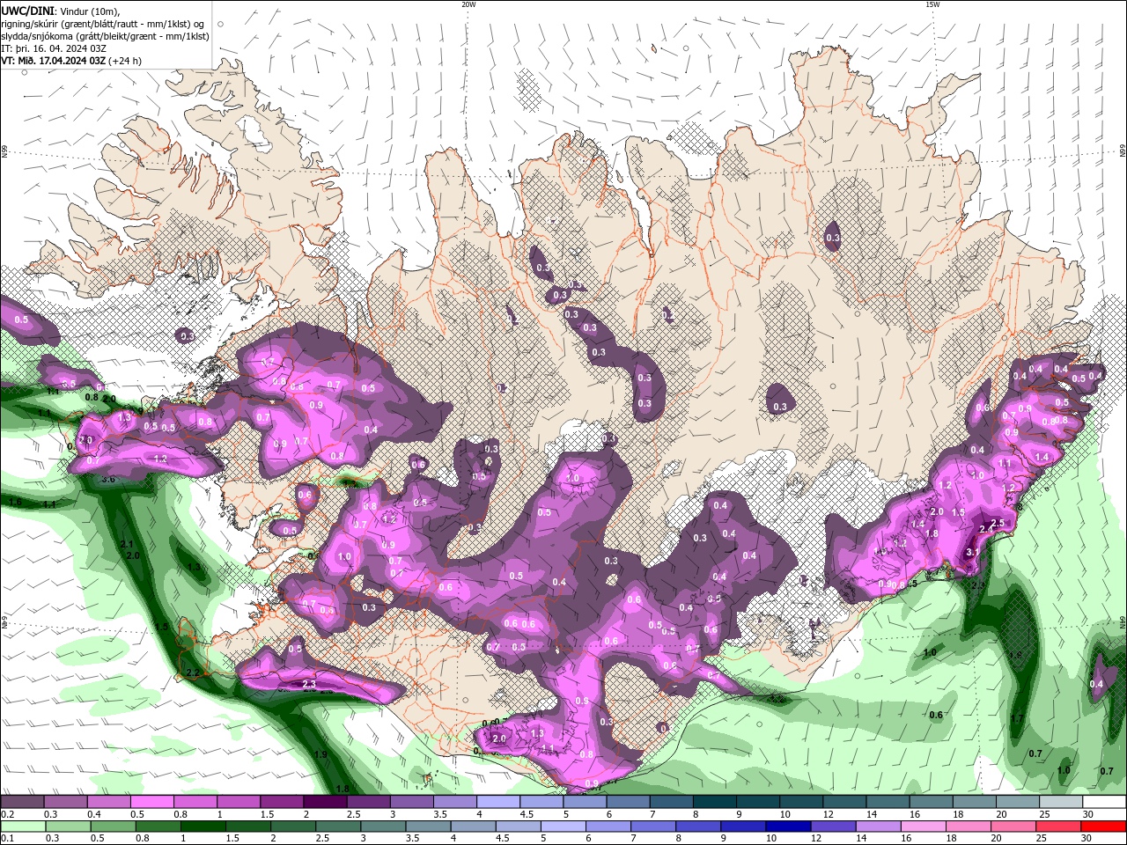
Task: Click the '0.2' label in the upper legend row
Action: click(x=7, y=814)
